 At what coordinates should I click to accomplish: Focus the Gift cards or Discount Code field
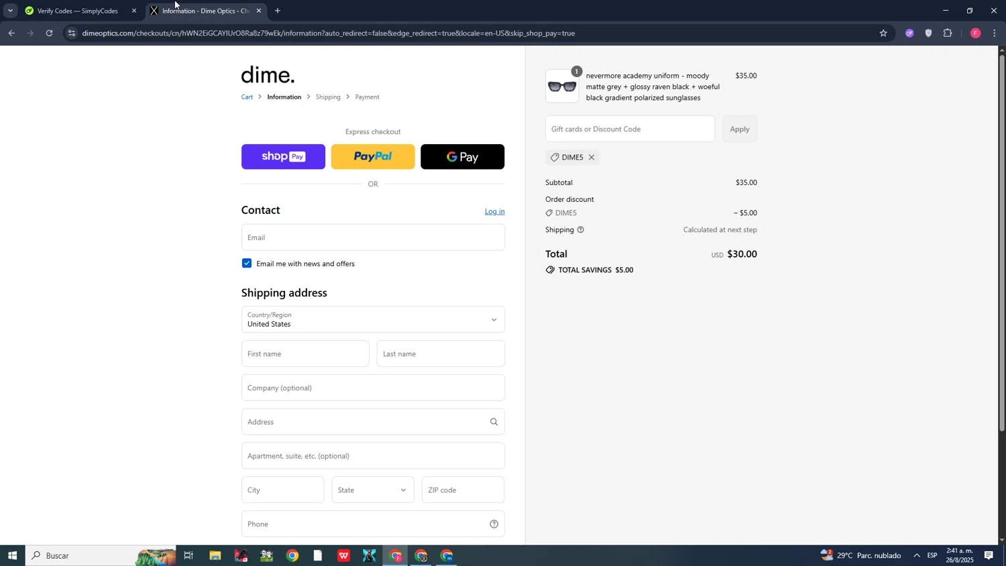pos(630,129)
